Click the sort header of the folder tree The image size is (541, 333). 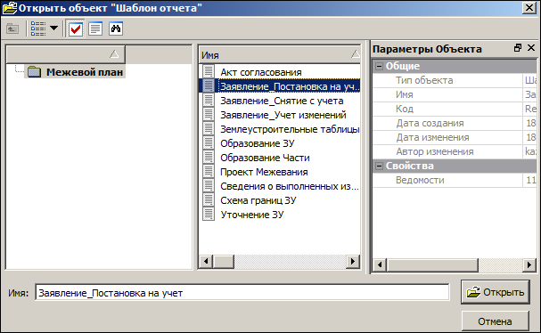66,54
